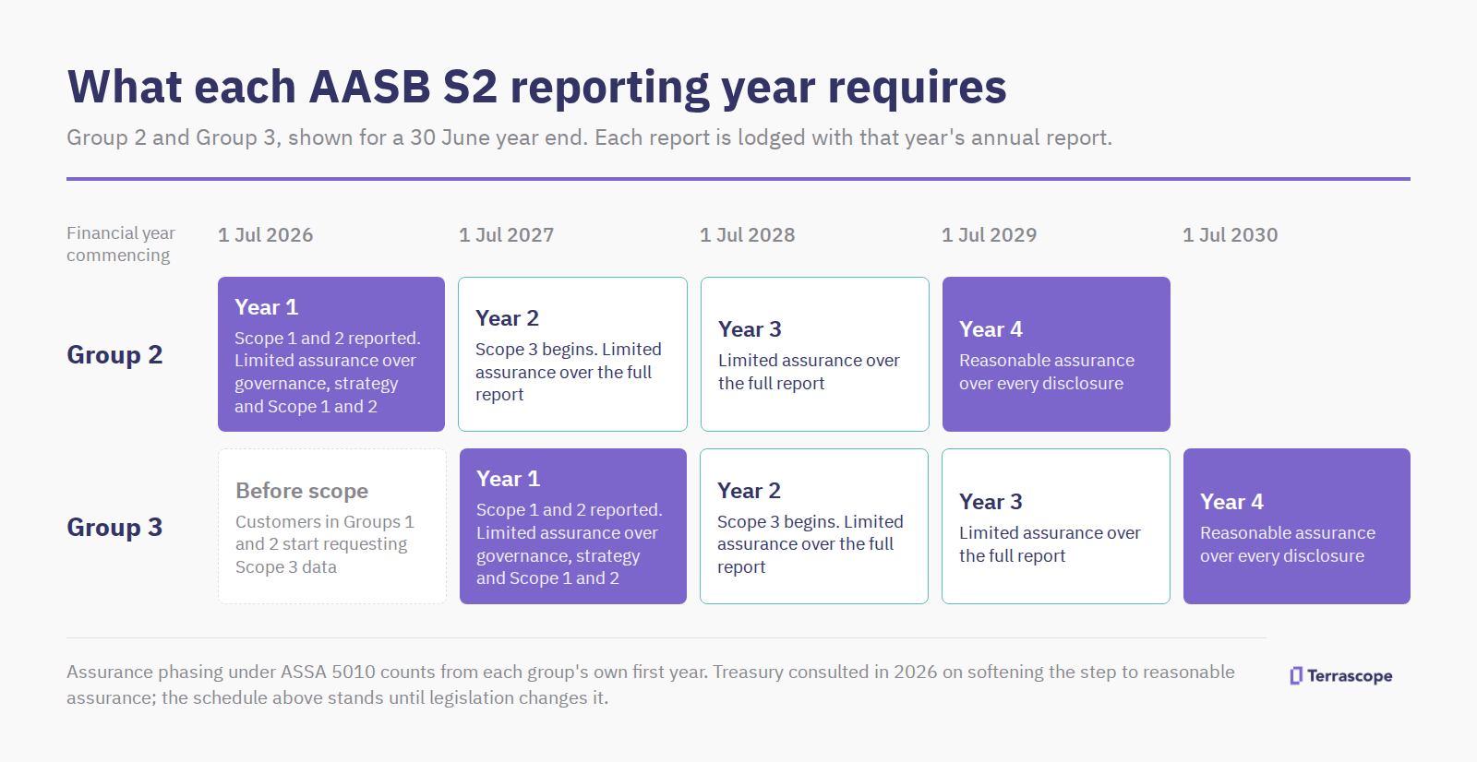The height and width of the screenshot is (762, 1477).
Task: Click the Group 3 'Before scope' card
Action: pos(332,527)
